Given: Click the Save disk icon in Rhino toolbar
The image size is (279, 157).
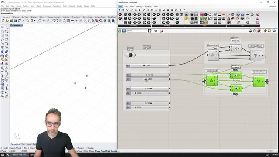Looking at the screenshot, I should point(11,21).
